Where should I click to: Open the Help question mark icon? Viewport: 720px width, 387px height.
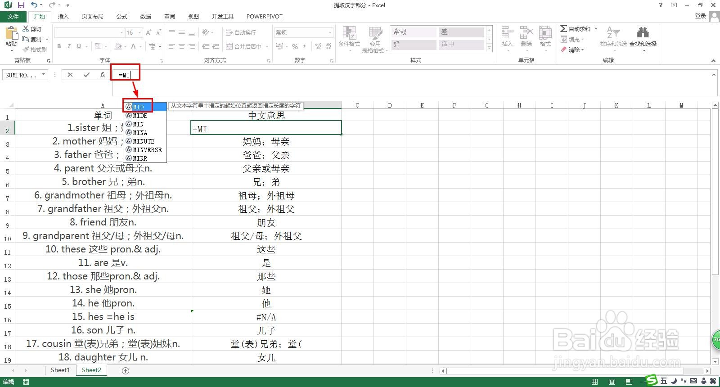[661, 5]
